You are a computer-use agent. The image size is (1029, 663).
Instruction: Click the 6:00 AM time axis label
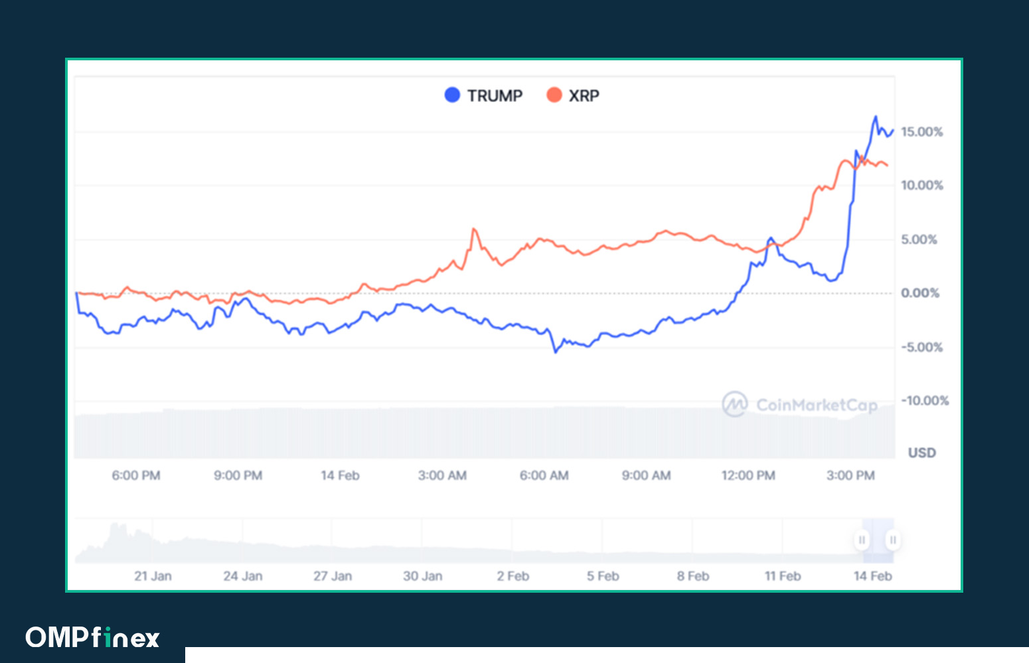click(544, 475)
